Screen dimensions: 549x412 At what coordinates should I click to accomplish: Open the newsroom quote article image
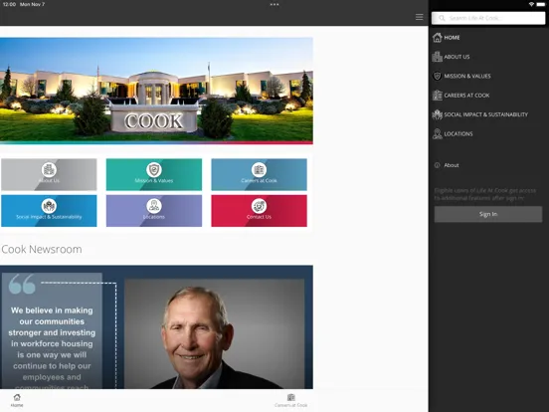tap(156, 327)
